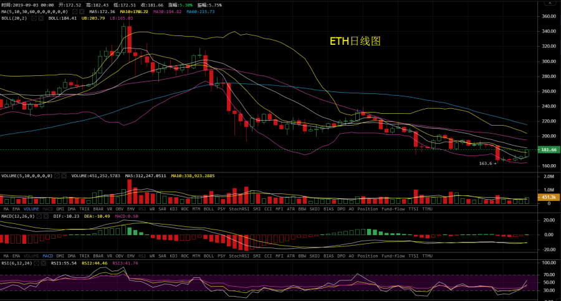Select SMI tab in the MACD panel's indicator row
The width and height of the screenshot is (561, 301).
point(257,256)
